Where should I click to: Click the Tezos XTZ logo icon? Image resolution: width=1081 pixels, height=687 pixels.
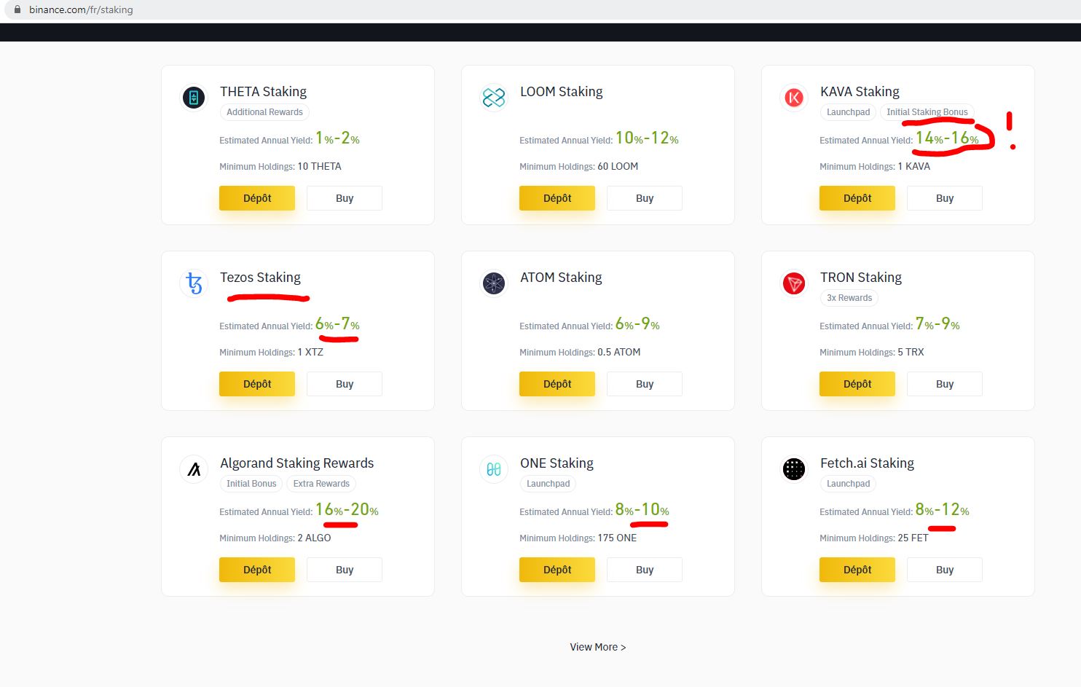194,283
